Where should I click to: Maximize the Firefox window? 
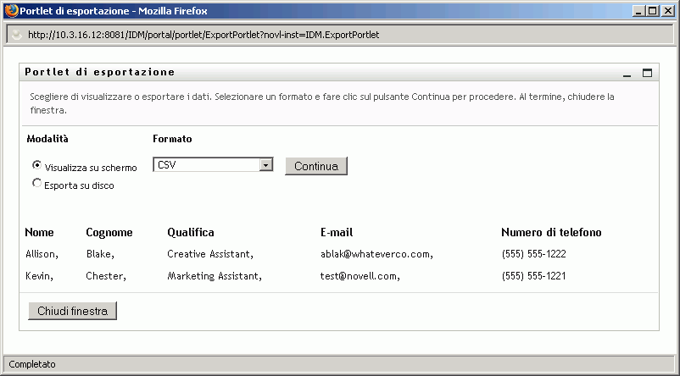pos(652,11)
